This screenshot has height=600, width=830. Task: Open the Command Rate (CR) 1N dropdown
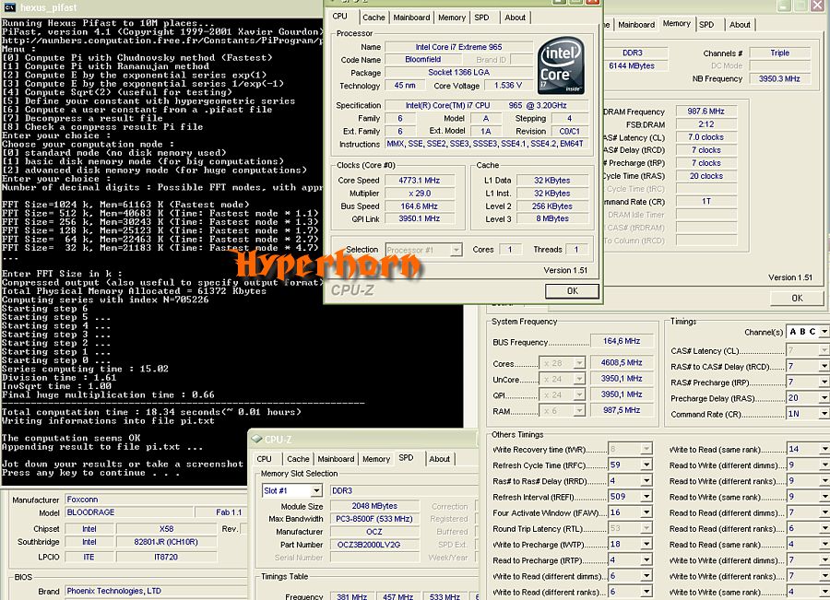click(824, 414)
